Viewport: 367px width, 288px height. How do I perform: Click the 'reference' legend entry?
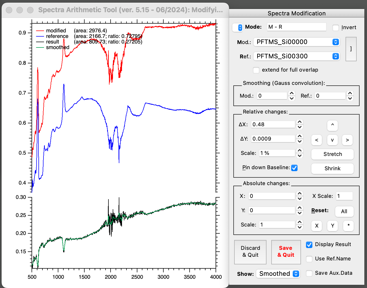coord(57,36)
